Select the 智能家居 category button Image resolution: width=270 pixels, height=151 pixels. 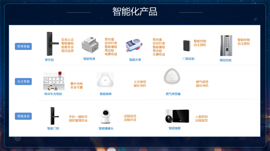23,116
